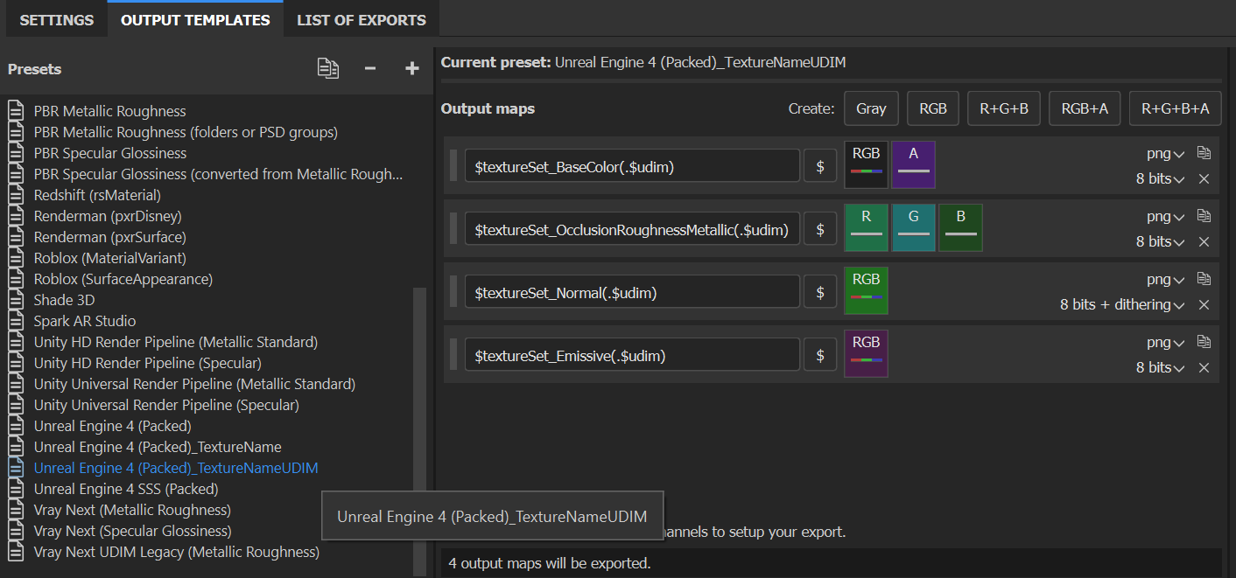
Task: Create an R+G+B+A output map
Action: click(1176, 108)
